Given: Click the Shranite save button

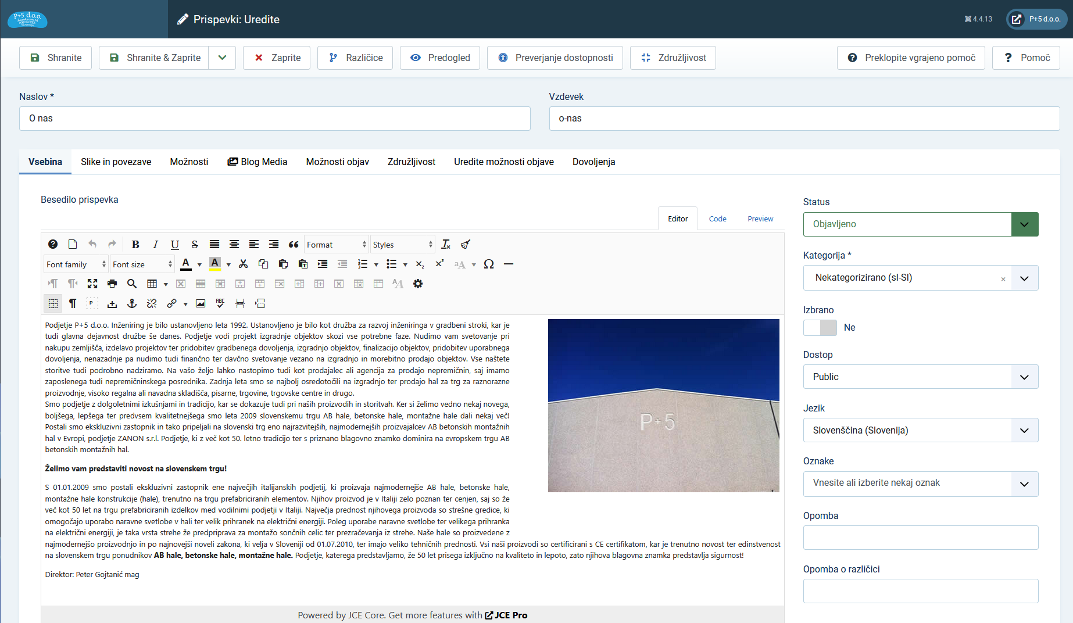Looking at the screenshot, I should [56, 58].
